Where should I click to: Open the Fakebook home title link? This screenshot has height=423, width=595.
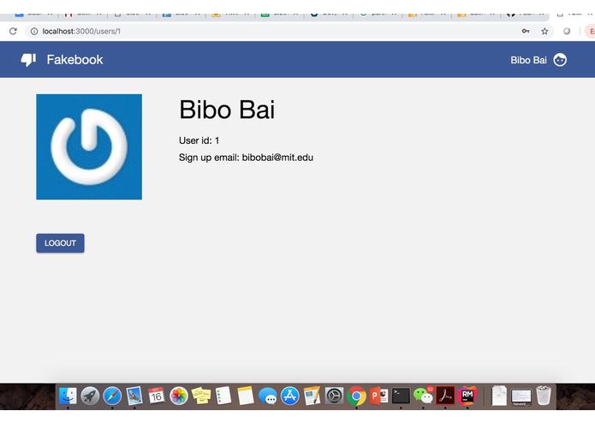pos(74,60)
